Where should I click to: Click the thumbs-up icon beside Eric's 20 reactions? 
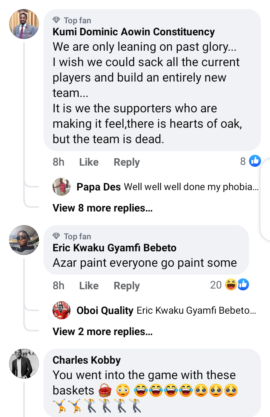[243, 285]
